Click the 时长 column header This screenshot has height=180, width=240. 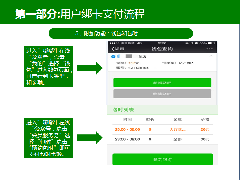(x=150, y=120)
